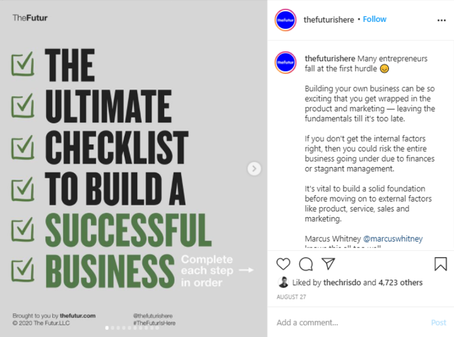454x337 pixels.
Task: Open the @marcuswhitney mention link
Action: point(393,239)
